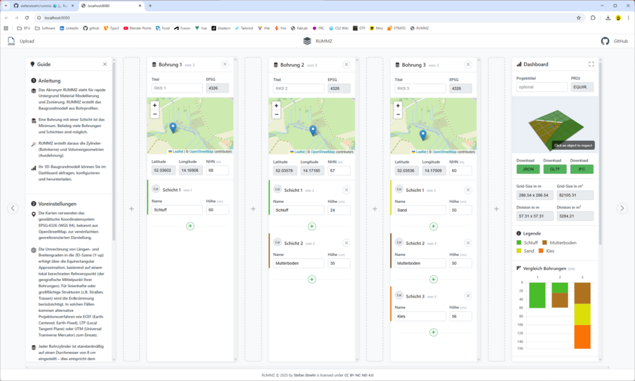Insert a borehole between Bohrung 1 and 2
635x381 pixels.
[x=253, y=208]
